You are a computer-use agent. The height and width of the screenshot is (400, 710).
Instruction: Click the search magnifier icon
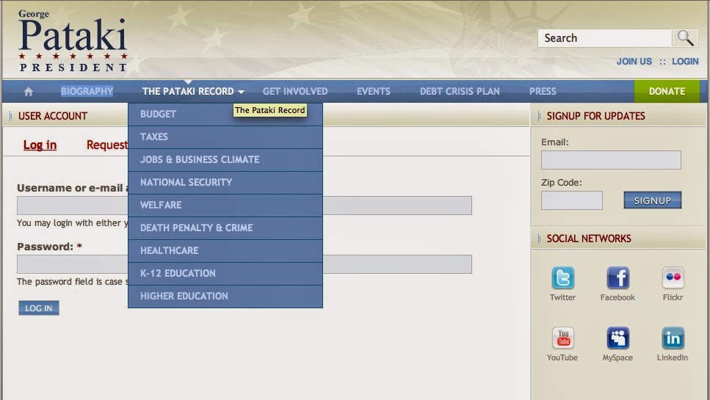coord(685,38)
